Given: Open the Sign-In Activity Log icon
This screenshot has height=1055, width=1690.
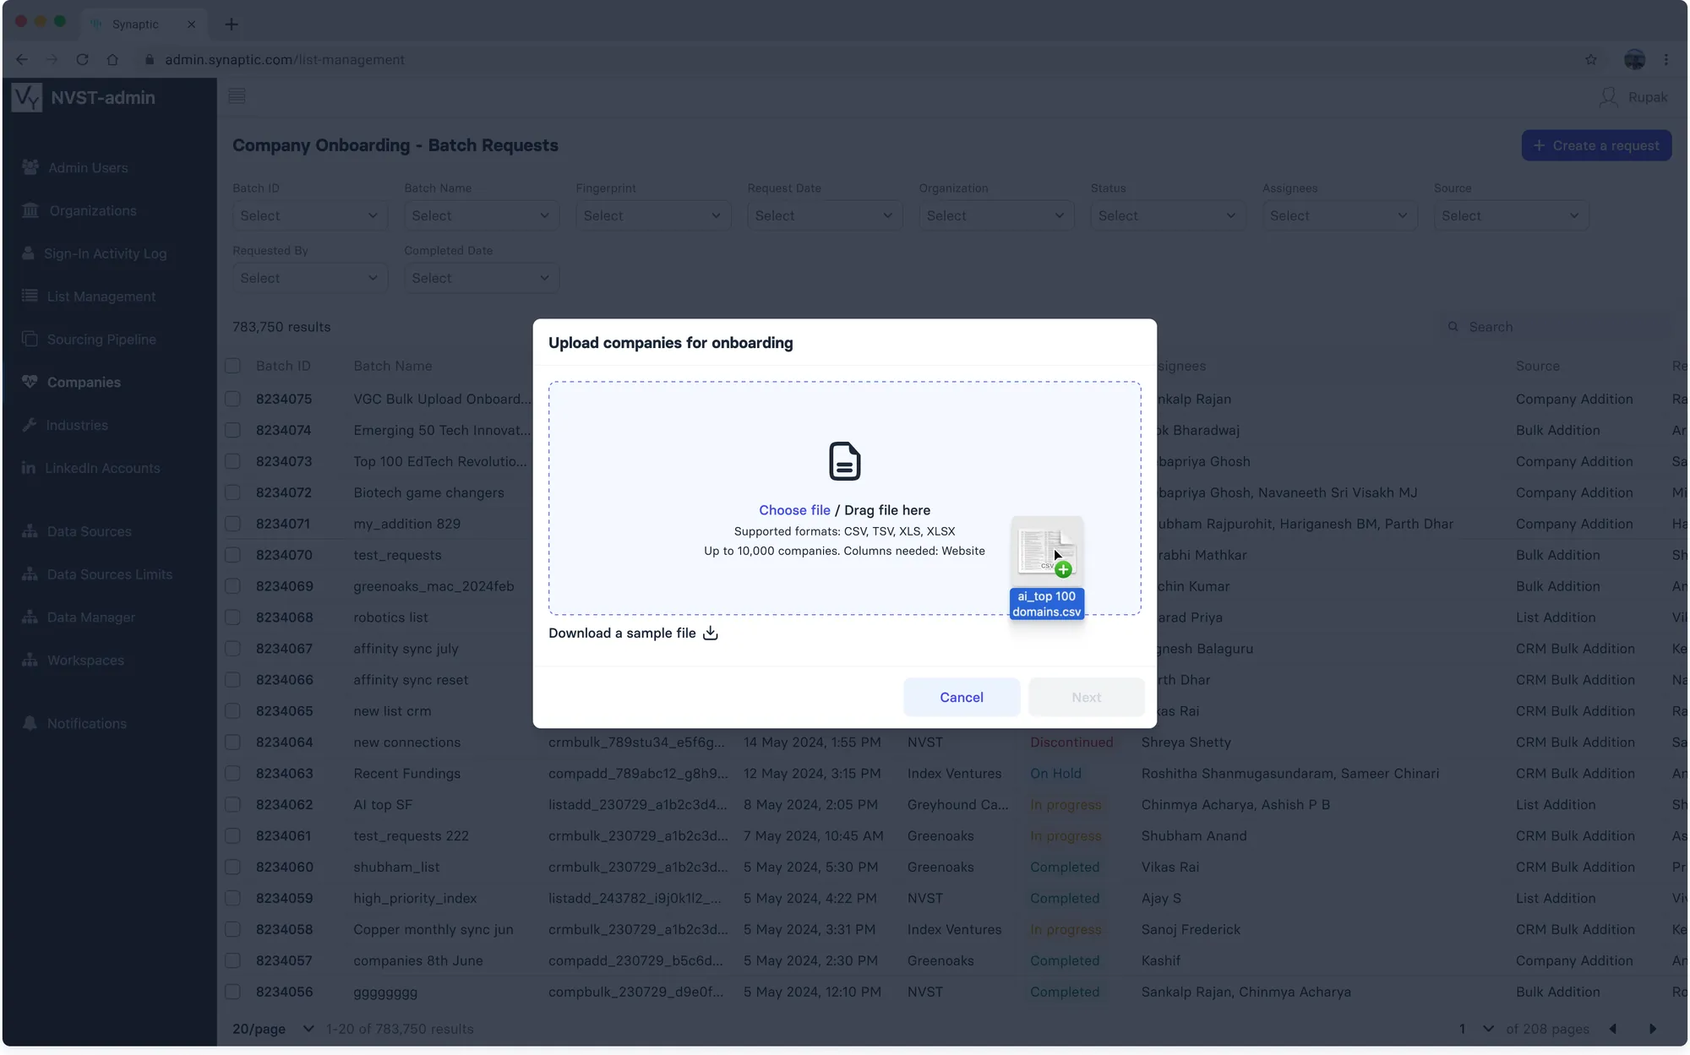Looking at the screenshot, I should tap(28, 253).
